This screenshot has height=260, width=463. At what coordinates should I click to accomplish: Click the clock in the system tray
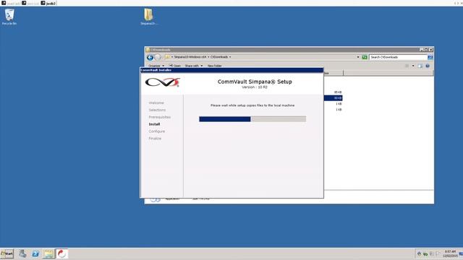pyautogui.click(x=450, y=253)
